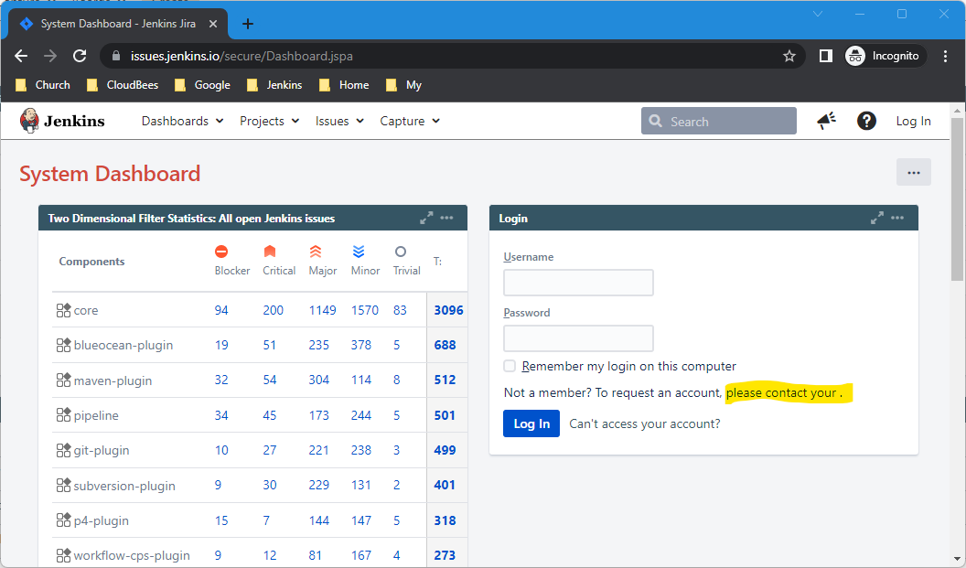This screenshot has width=966, height=568.
Task: Click the Log In button
Action: pos(531,423)
